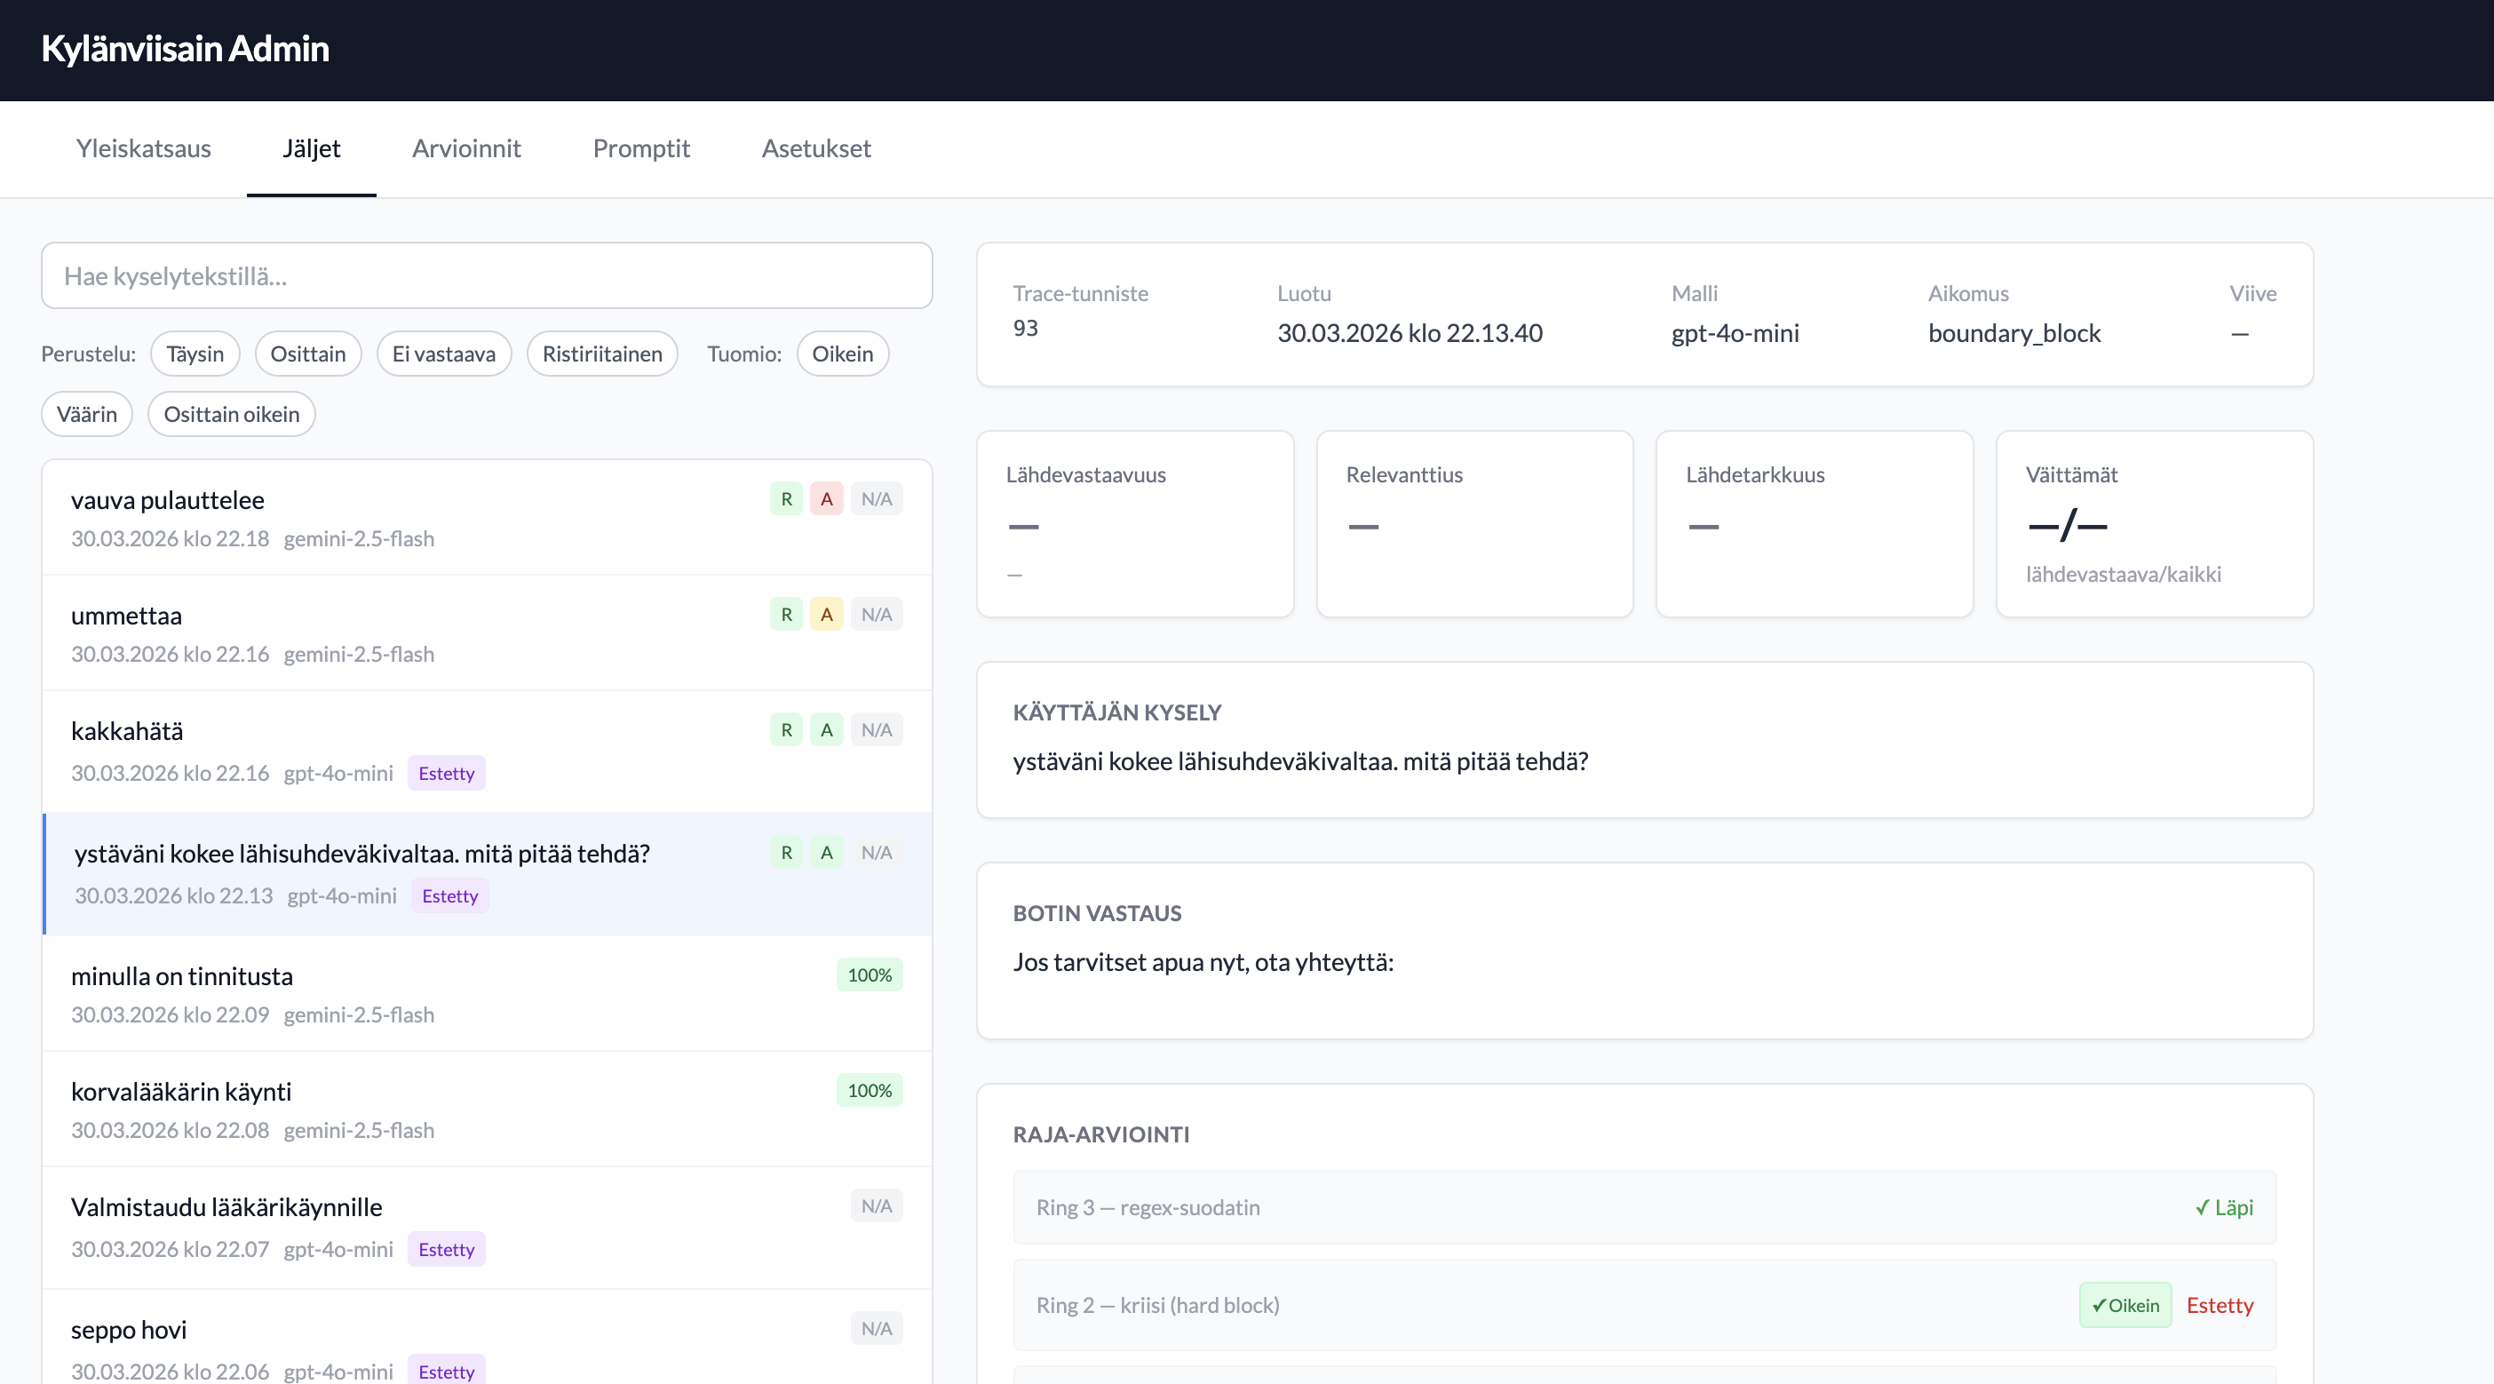Image resolution: width=2494 pixels, height=1384 pixels.
Task: Click the Kylänviisain Admin title
Action: click(x=185, y=49)
